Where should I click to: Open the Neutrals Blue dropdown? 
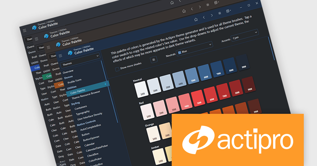click(194, 49)
